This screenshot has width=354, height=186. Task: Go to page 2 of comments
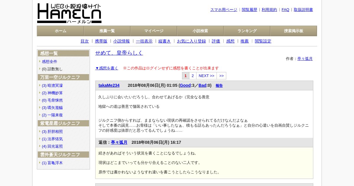[193, 76]
